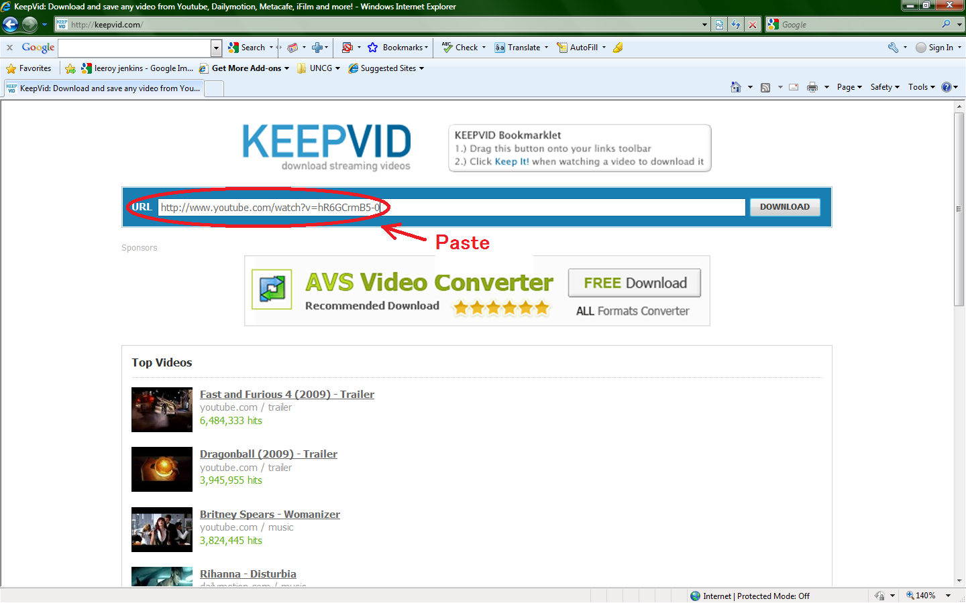
Task: Open the Google Toolbar news/gadget icon
Action: [292, 48]
